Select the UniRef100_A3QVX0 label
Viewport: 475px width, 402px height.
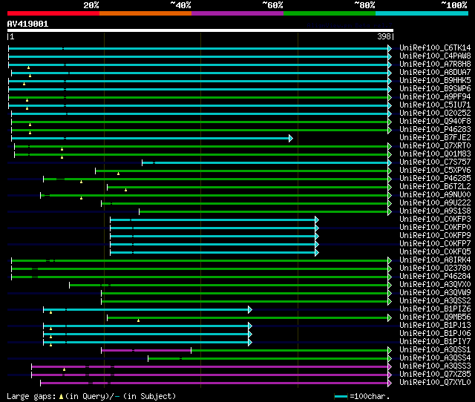[435, 285]
